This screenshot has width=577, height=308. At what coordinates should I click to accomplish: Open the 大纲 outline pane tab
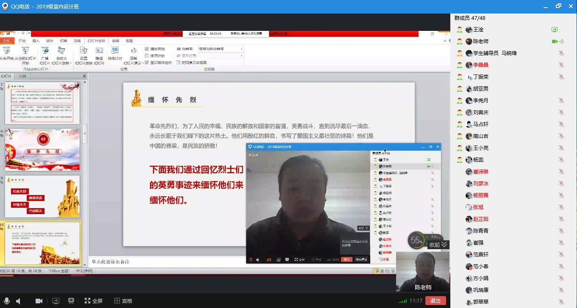22,76
